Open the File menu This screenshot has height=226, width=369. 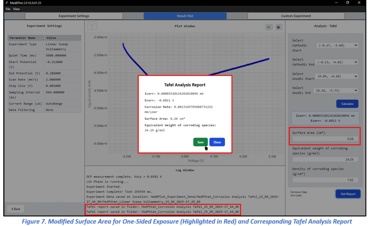[8, 9]
